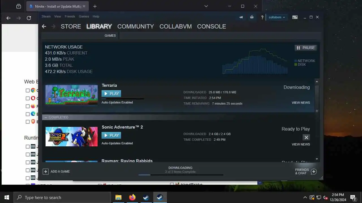Open the COLLABVM profile tab

point(176,26)
